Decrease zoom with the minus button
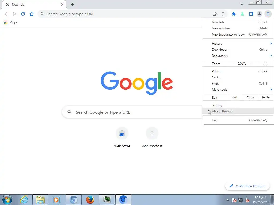Viewport: 274px width, 205px height. tap(232, 64)
